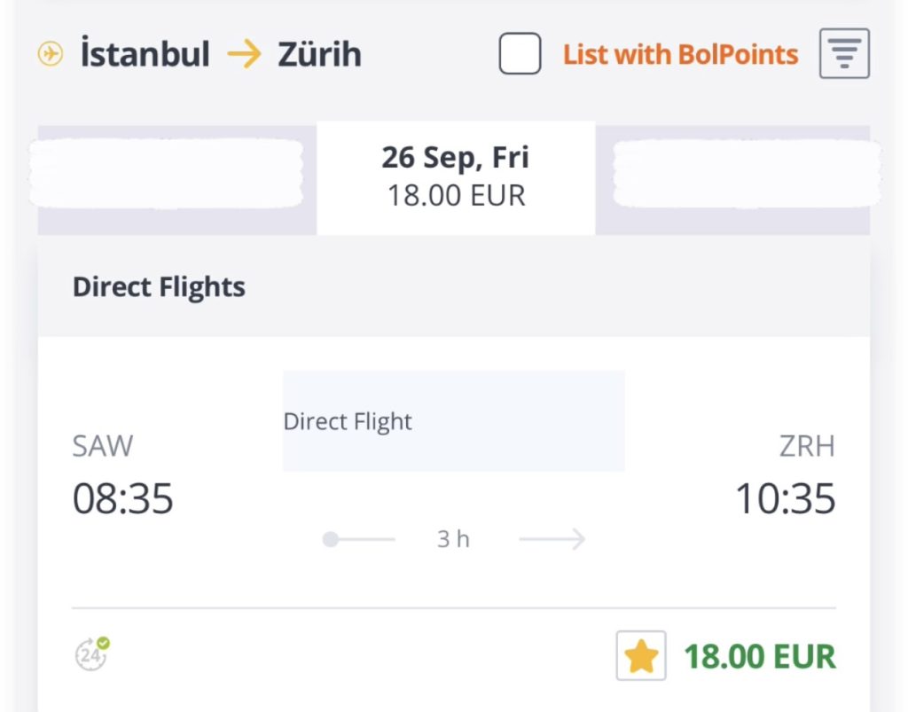Click the List with BolPoints label
Viewport: 908px width, 712px height.
pos(680,55)
